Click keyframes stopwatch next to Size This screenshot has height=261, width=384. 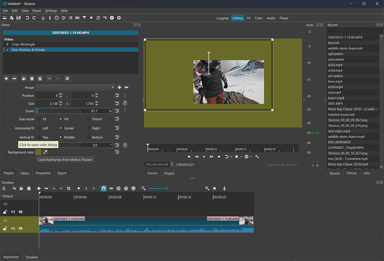(x=125, y=103)
